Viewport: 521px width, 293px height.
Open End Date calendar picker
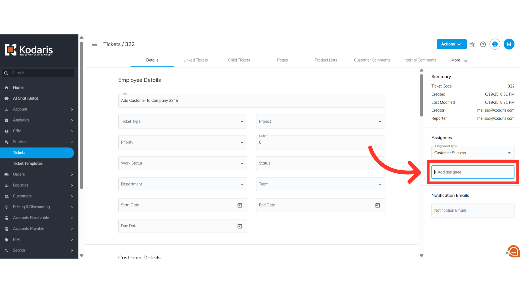(377, 205)
